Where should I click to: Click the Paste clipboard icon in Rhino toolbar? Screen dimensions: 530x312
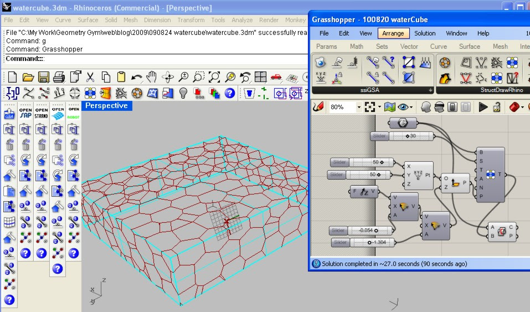pos(121,77)
